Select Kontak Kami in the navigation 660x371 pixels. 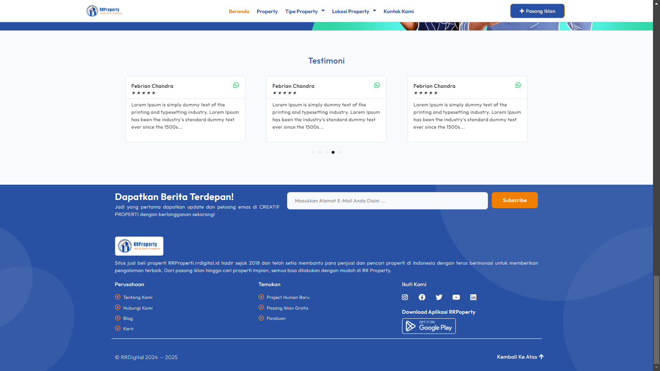pyautogui.click(x=398, y=11)
